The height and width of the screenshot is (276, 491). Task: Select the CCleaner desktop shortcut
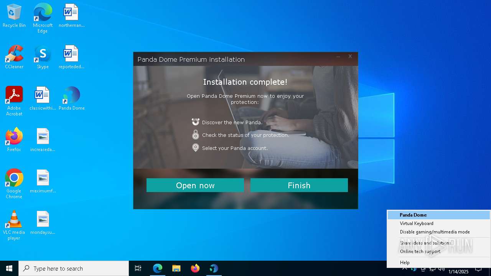14,57
